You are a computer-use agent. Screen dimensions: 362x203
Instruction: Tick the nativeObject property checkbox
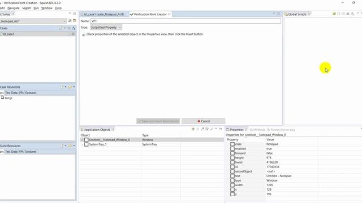click(232, 171)
